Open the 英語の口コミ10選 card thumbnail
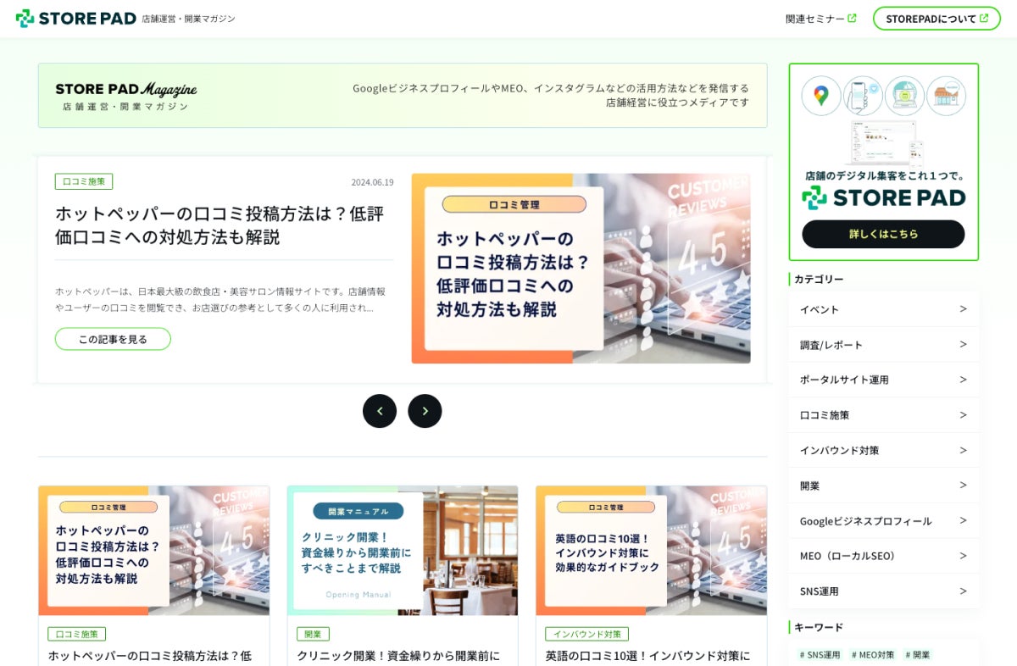The width and height of the screenshot is (1017, 666). pos(651,551)
